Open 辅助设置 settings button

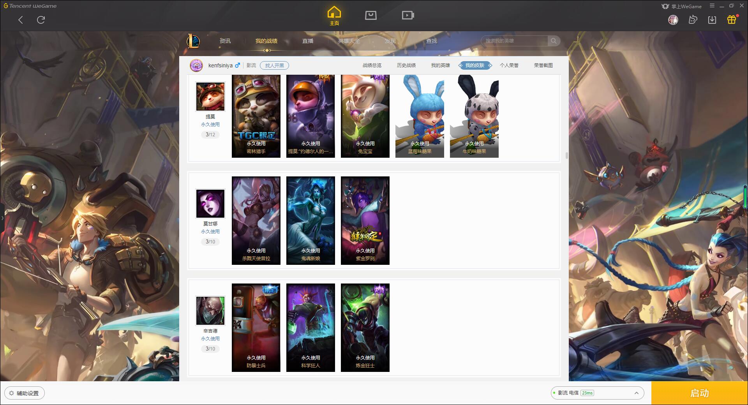[25, 393]
